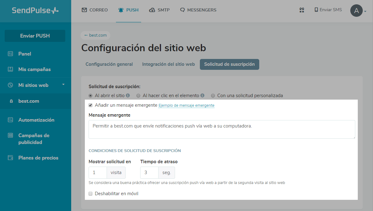
Task: Expand the account menu arrow
Action: pyautogui.click(x=365, y=11)
